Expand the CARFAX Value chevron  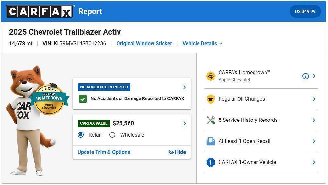click(185, 123)
